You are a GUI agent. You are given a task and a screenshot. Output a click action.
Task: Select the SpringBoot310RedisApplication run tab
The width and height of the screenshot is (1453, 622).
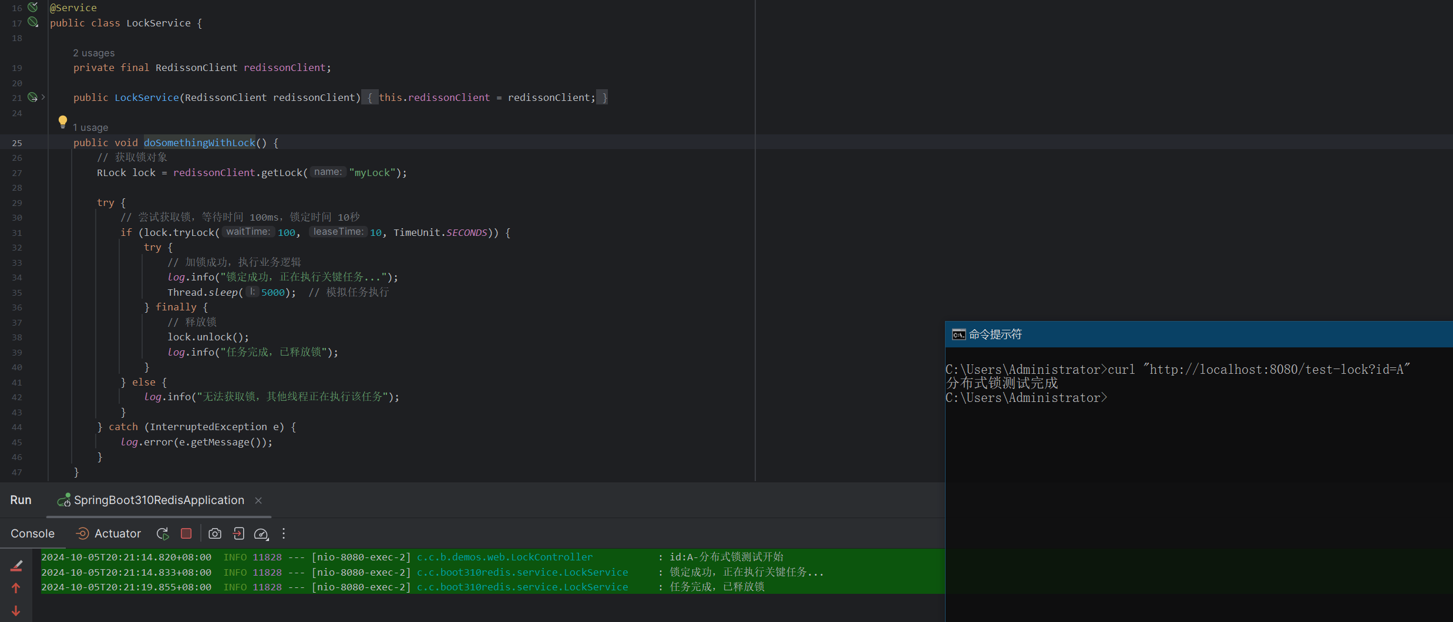coord(159,500)
